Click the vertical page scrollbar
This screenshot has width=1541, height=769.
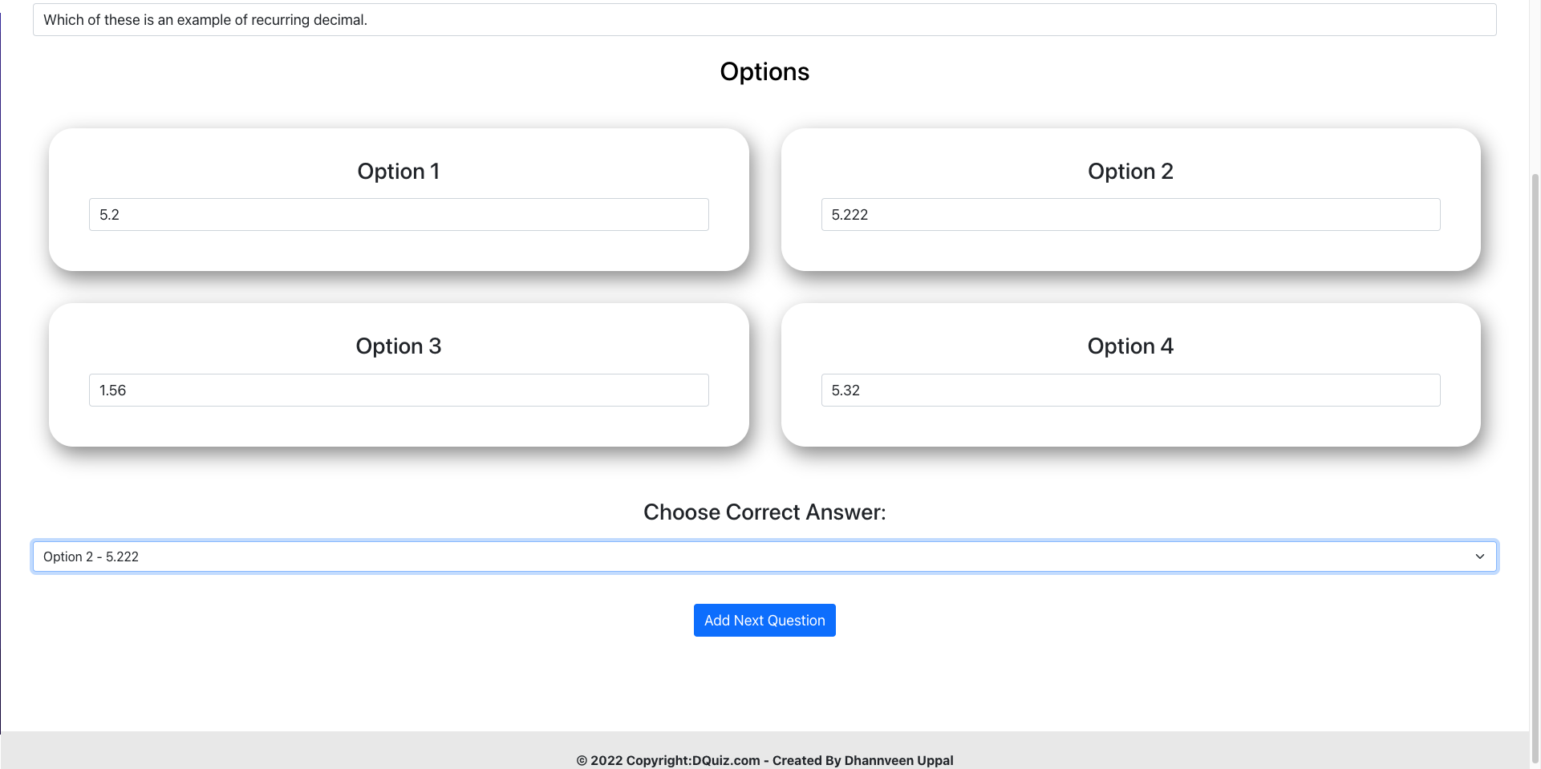coord(1535,465)
